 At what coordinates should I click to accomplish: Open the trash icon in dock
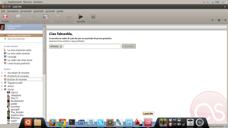[x=190, y=123]
